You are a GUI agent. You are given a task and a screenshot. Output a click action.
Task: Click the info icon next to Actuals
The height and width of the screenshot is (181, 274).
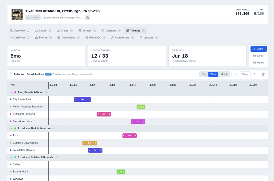95,31
